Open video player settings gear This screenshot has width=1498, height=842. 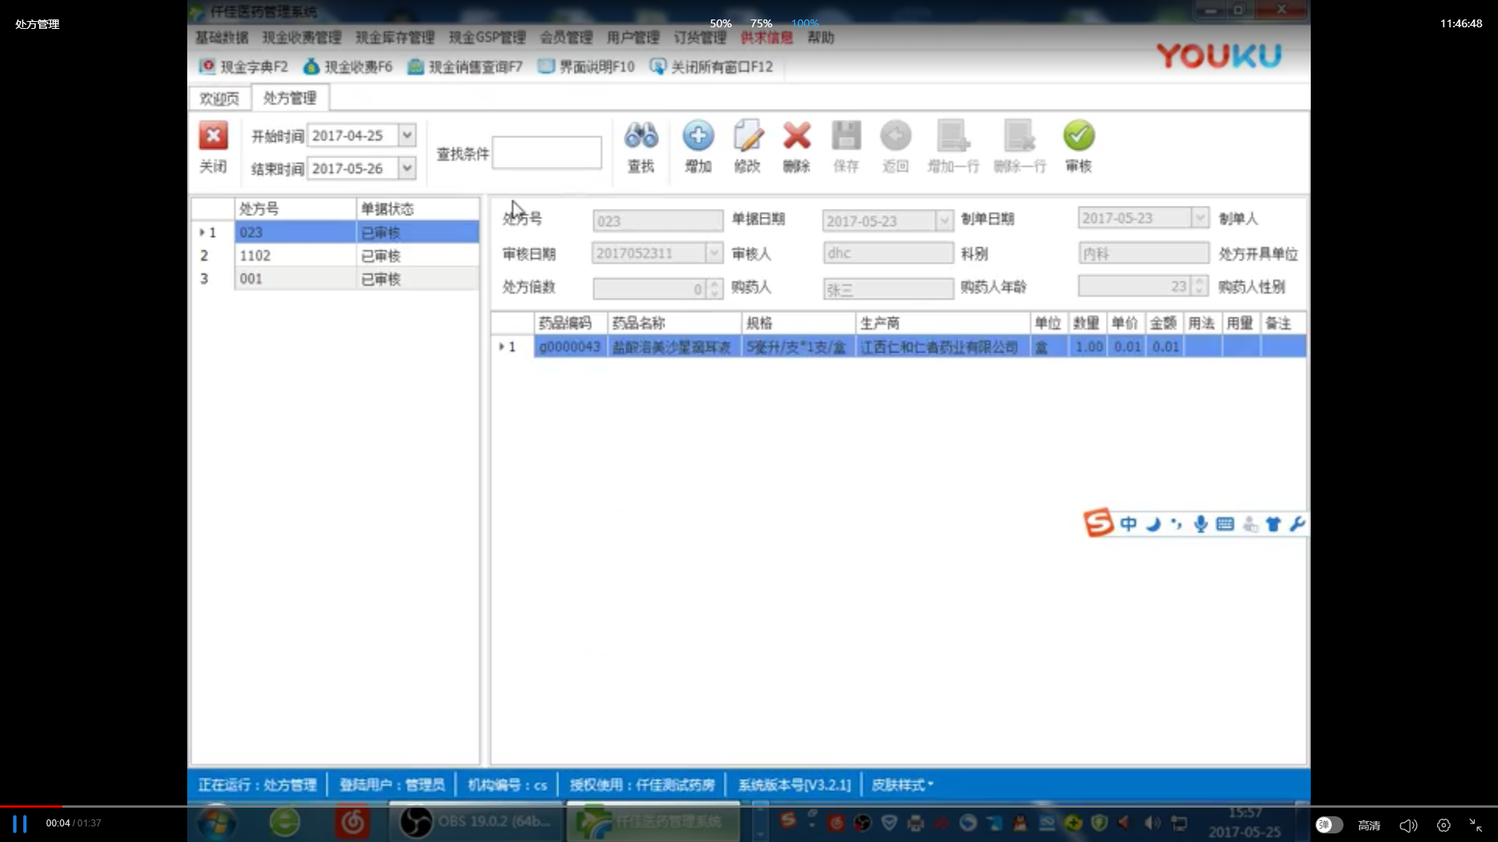coord(1443,825)
